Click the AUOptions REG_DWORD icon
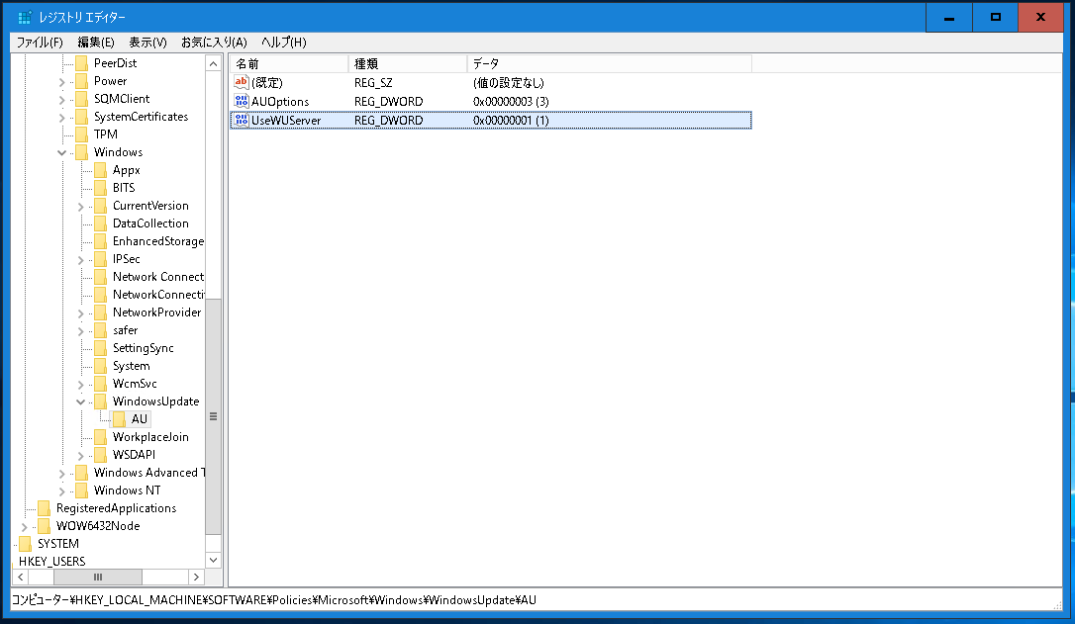1075x624 pixels. click(241, 101)
